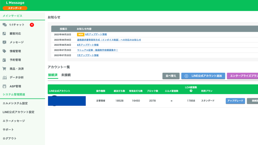Click the メッセージ sidebar icon

pos(4,42)
